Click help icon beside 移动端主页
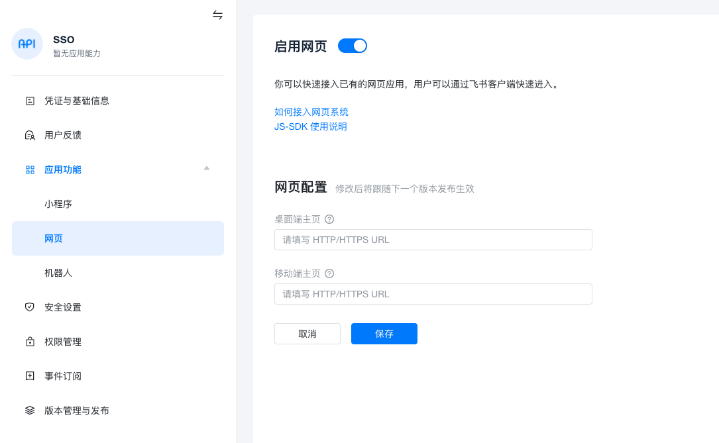719x443 pixels. 329,273
